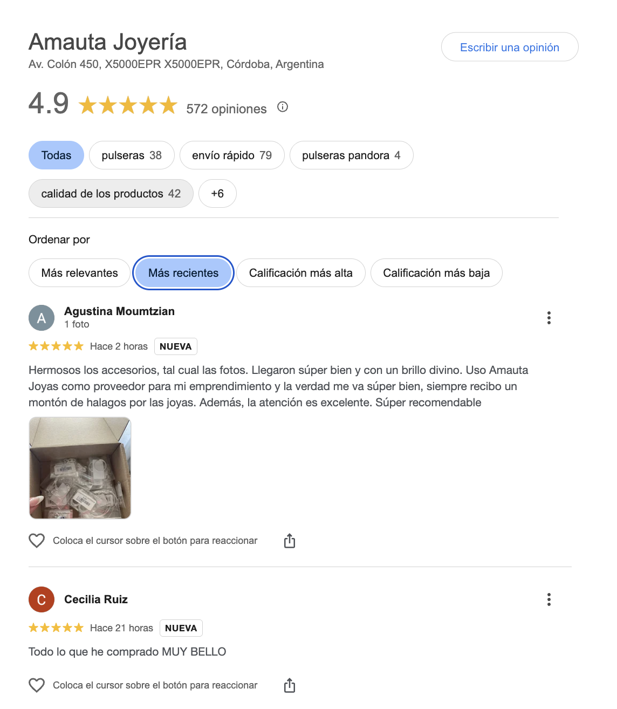
Task: Click the info icon next to 572 opiniones
Action: coord(283,107)
